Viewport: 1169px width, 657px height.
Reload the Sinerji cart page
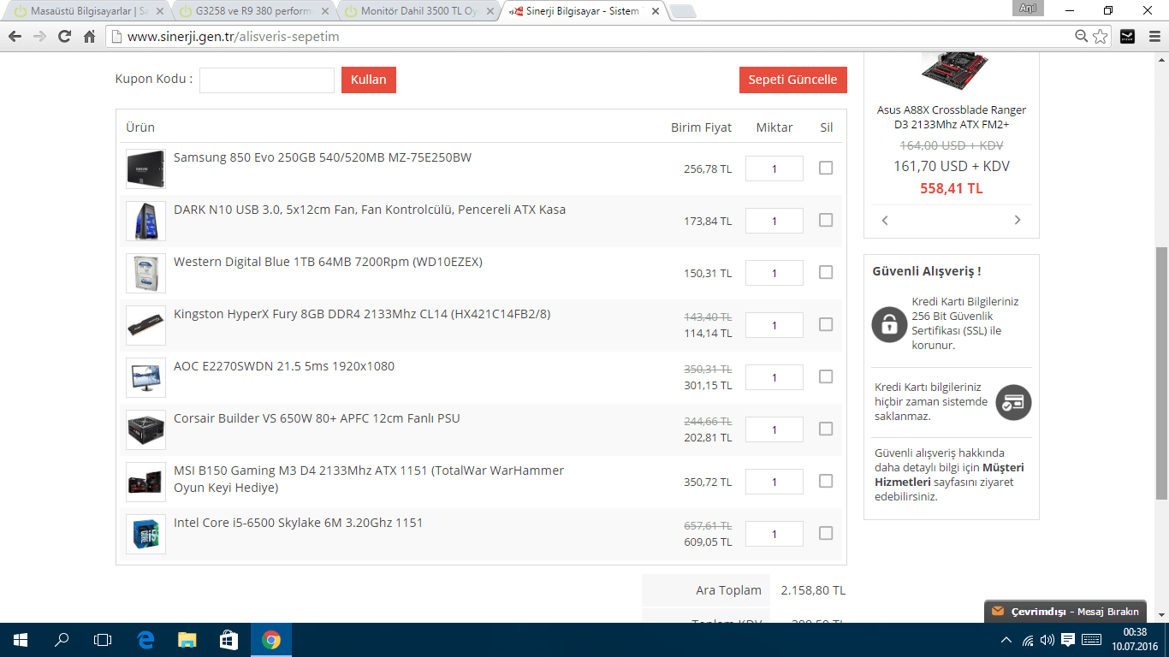[x=64, y=37]
